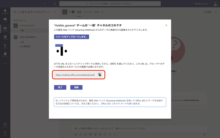Viewport: 220px width, 138px height.
Task: Click the top search and command box
Action: coord(110,4)
